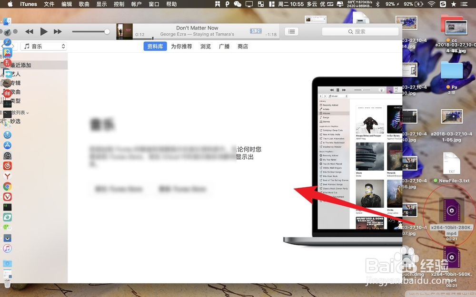This screenshot has height=297, width=476.
Task: Open Finder from the Dock
Action: click(7, 21)
